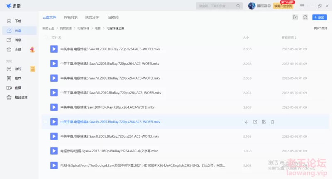Screen dimensions: 332x179
Task: Click the new folder icon
Action: (x=295, y=17)
